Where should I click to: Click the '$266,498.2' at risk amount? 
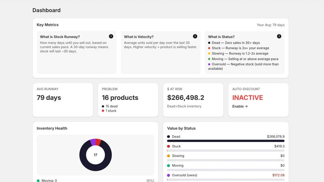(x=185, y=97)
